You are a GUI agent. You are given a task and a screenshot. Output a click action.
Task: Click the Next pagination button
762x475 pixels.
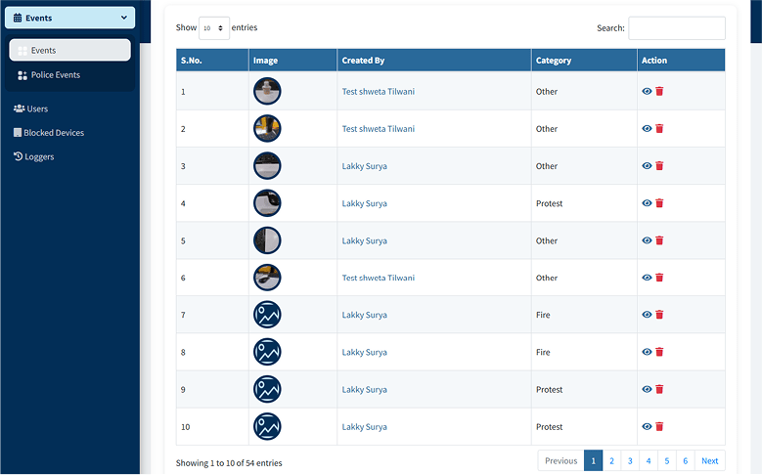coord(709,460)
